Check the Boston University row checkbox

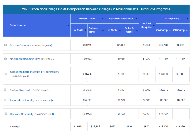tap(5, 90)
